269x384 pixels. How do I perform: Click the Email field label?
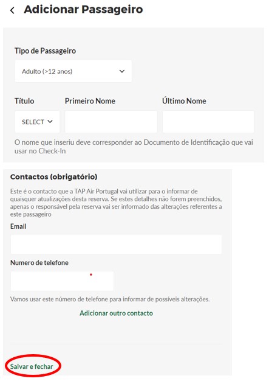(x=18, y=226)
